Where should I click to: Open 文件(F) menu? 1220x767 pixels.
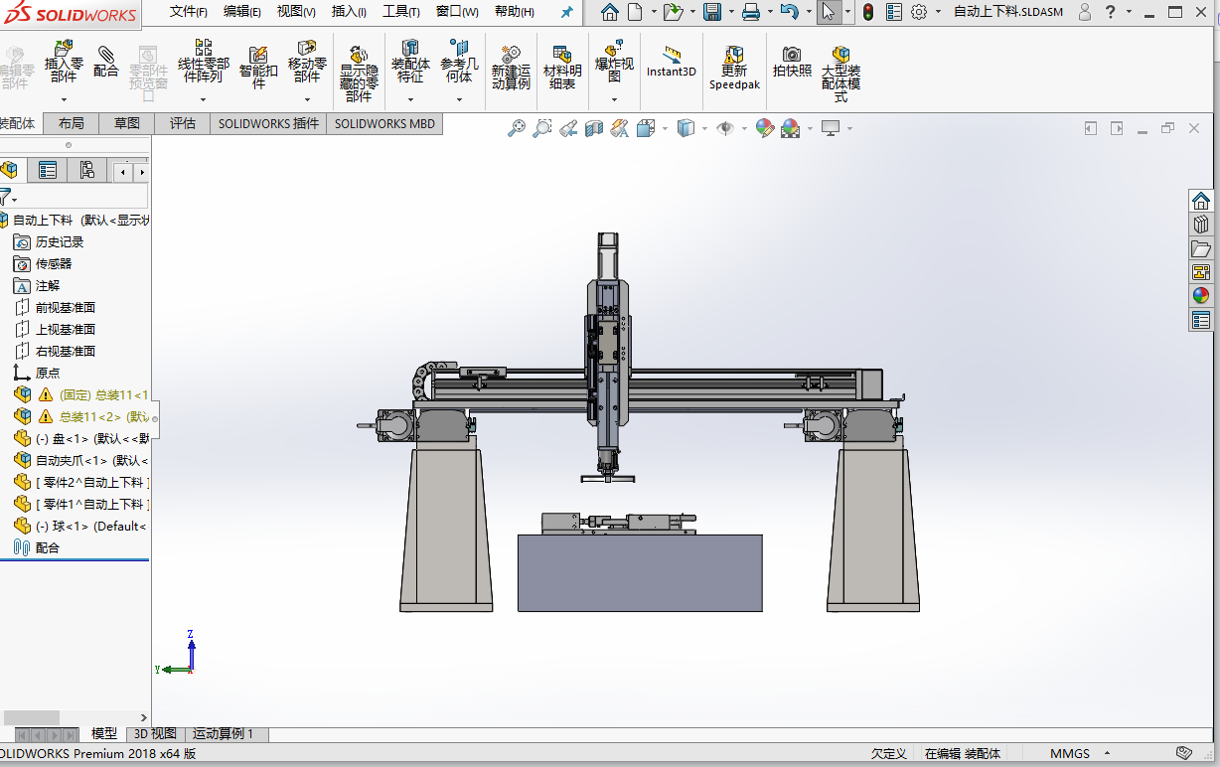coord(188,12)
